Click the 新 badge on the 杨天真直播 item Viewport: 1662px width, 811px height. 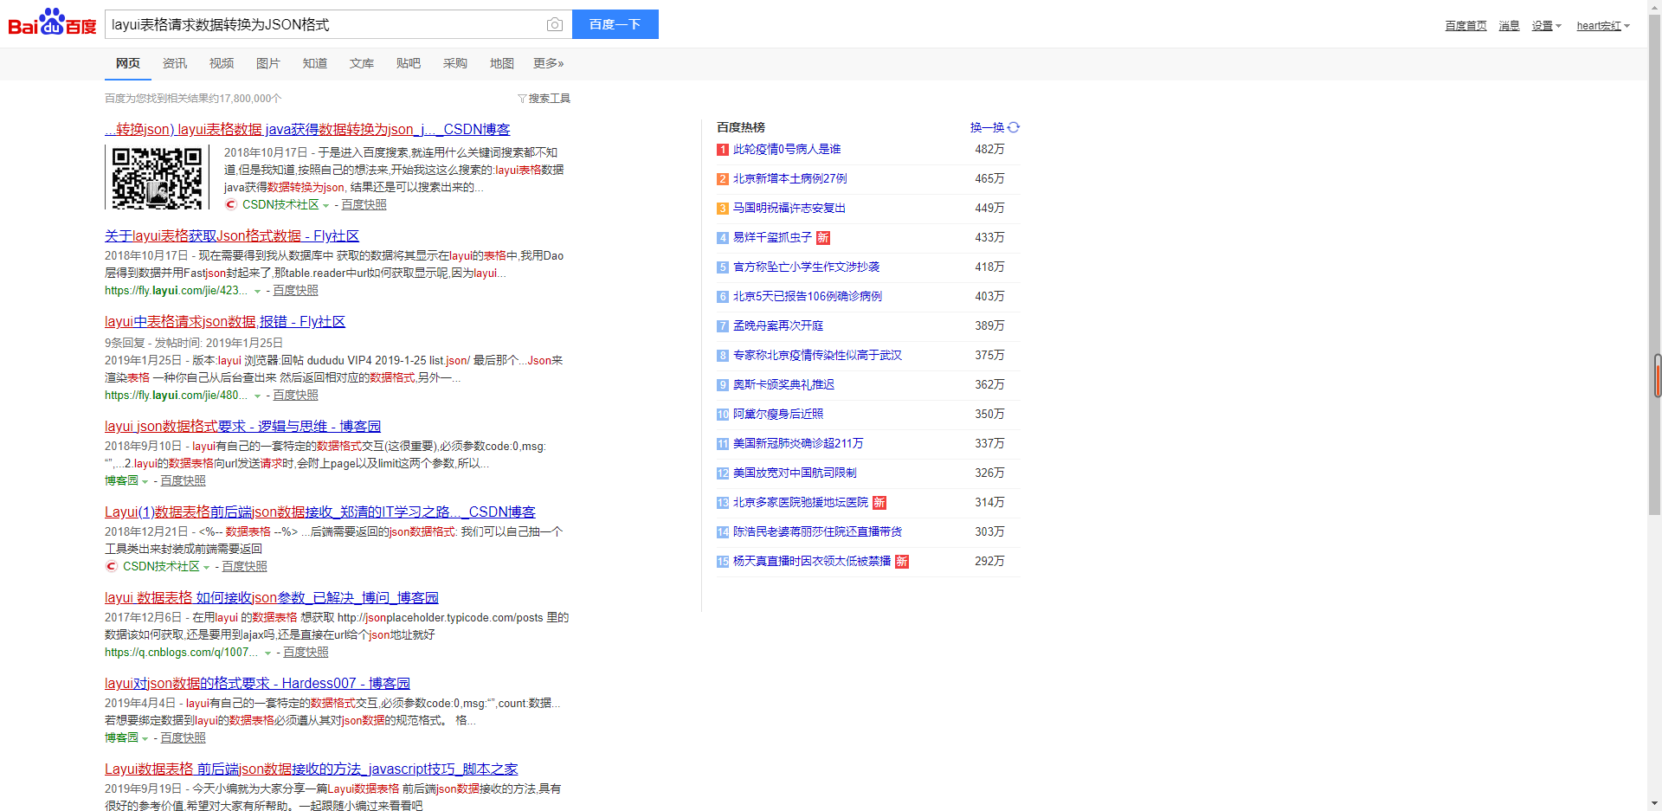coord(901,562)
